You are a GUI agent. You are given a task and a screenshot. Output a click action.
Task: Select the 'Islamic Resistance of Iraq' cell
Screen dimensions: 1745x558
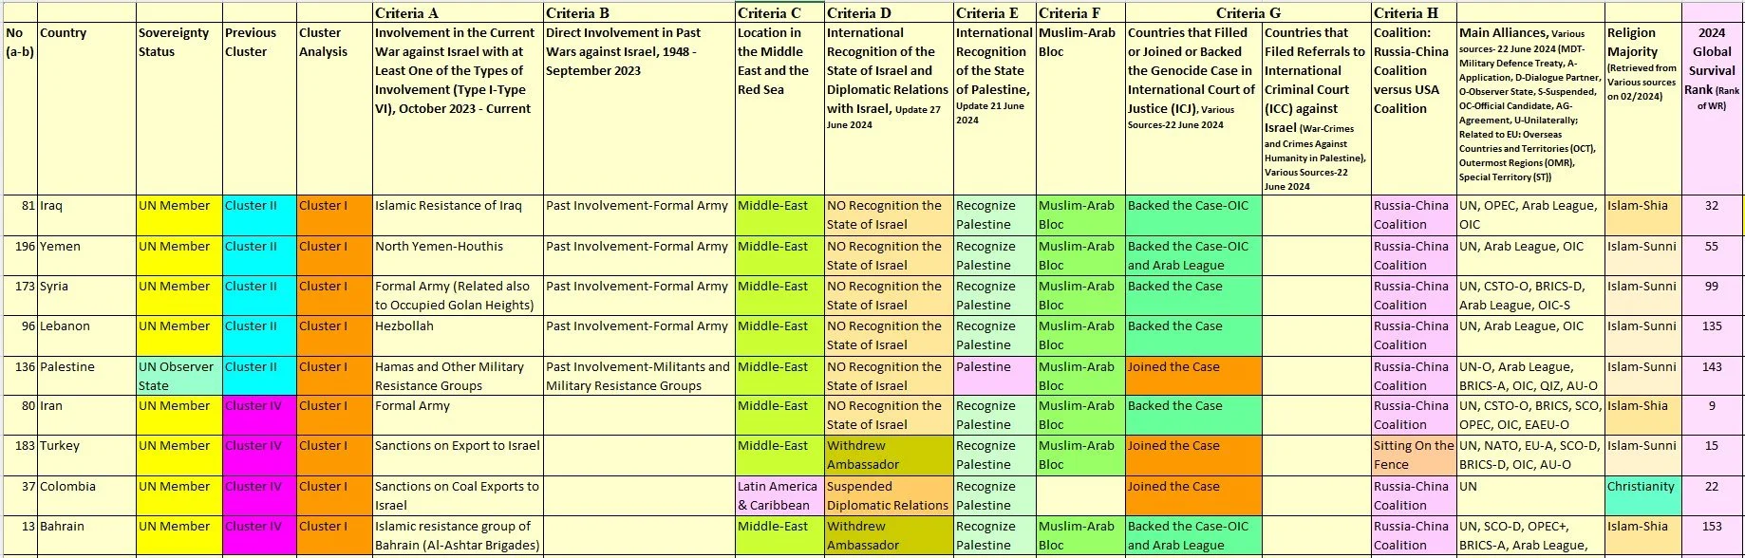coord(458,215)
